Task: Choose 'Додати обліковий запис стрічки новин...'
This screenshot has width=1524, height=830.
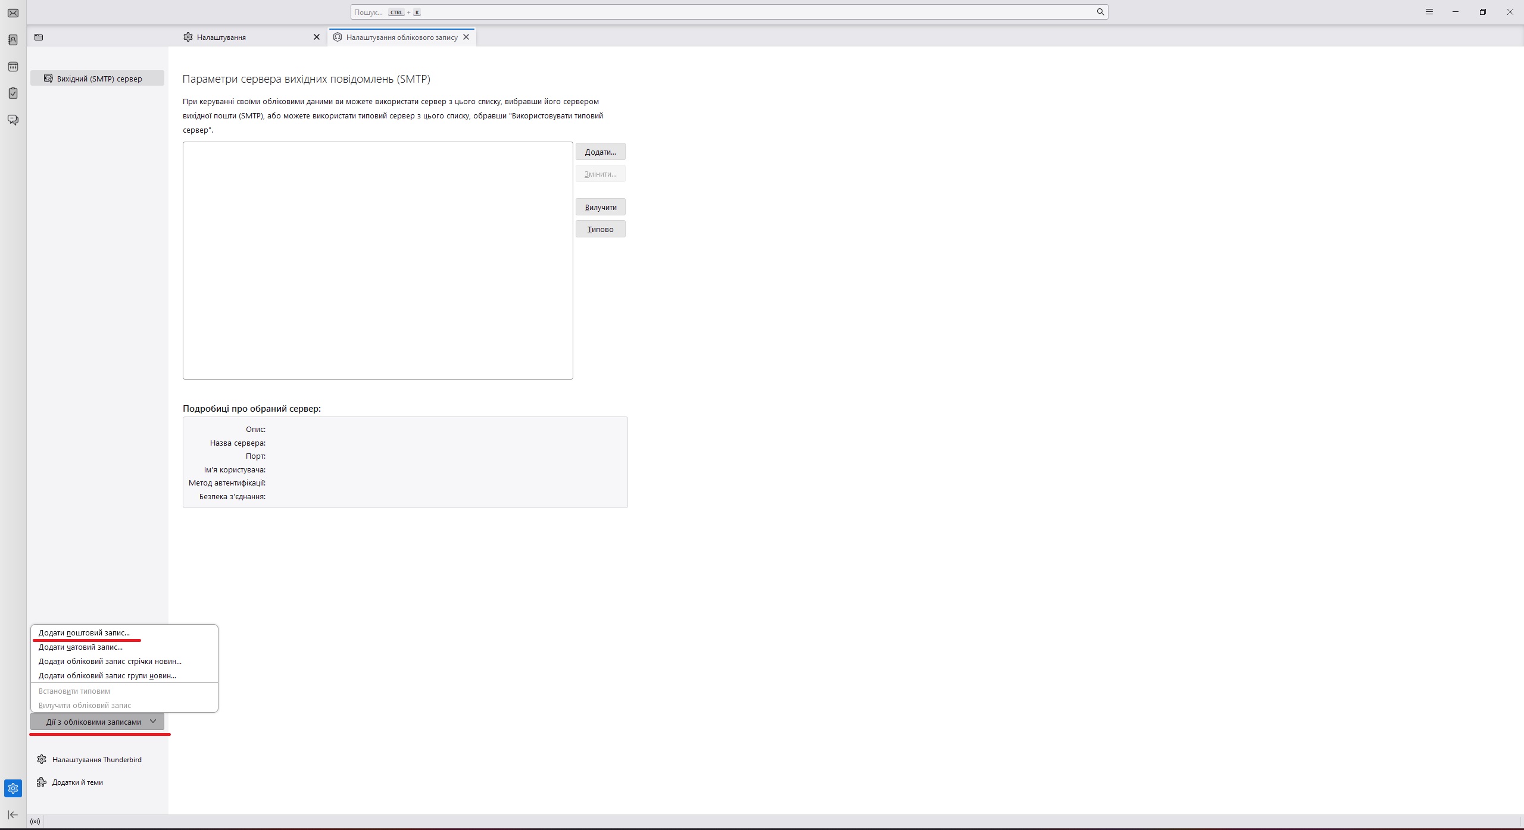Action: pyautogui.click(x=110, y=661)
